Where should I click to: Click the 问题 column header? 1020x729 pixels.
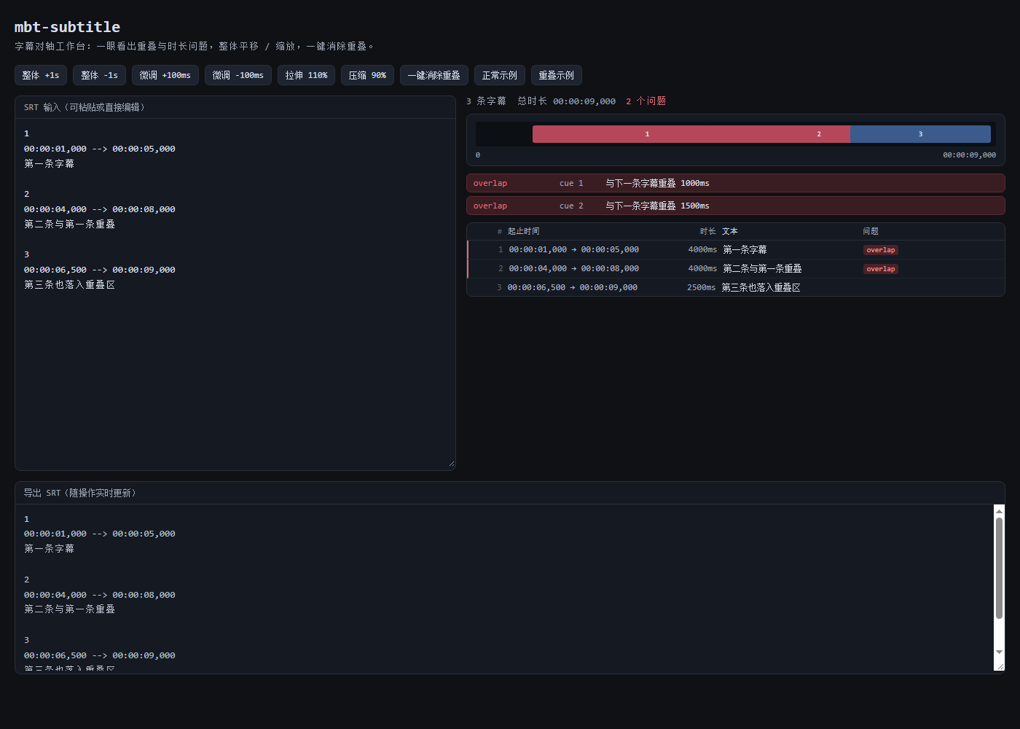coord(871,231)
